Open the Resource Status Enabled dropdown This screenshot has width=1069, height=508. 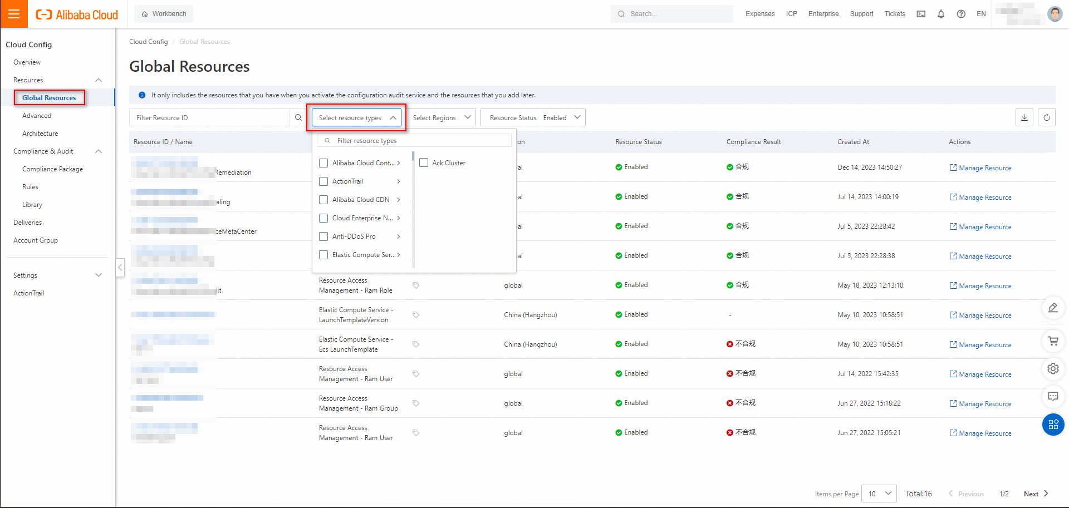click(533, 117)
